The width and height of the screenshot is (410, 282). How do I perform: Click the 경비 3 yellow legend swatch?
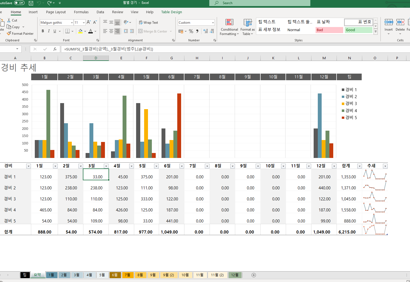pyautogui.click(x=343, y=104)
